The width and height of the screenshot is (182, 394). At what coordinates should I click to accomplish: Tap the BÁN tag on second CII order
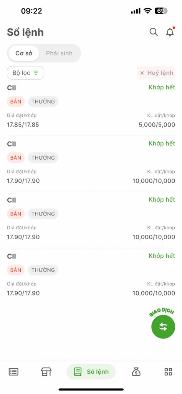[15, 158]
